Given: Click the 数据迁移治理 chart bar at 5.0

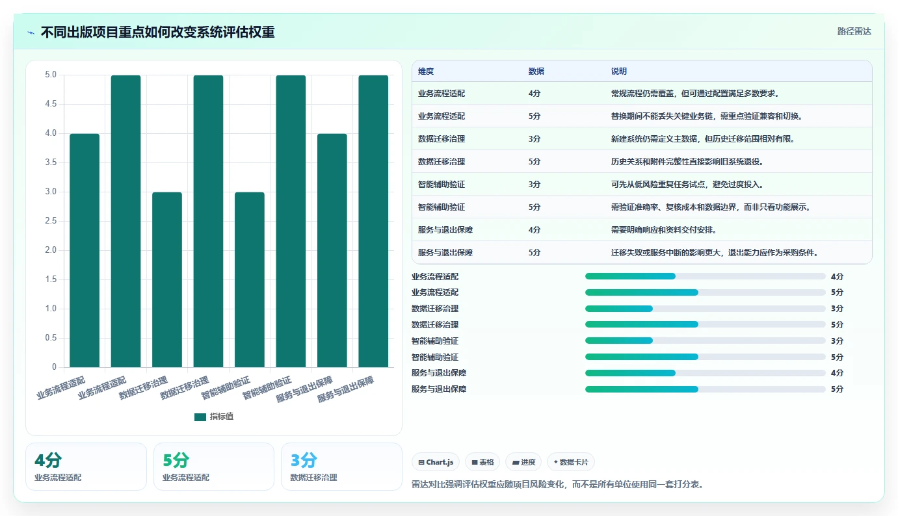Looking at the screenshot, I should tap(208, 221).
